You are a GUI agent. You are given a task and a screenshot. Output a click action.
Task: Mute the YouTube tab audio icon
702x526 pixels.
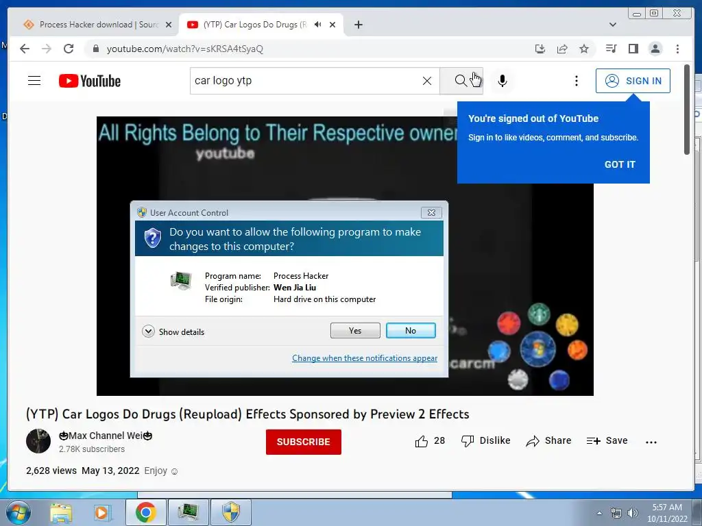tap(318, 25)
